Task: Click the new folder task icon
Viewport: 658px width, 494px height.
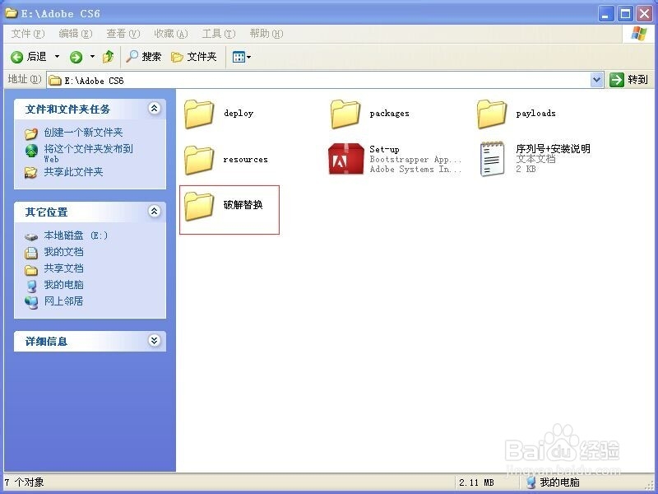Action: (31, 133)
